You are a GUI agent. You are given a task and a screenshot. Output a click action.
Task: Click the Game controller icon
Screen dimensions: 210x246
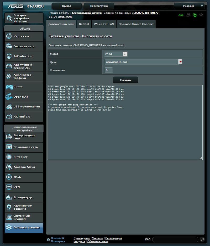click(x=9, y=87)
